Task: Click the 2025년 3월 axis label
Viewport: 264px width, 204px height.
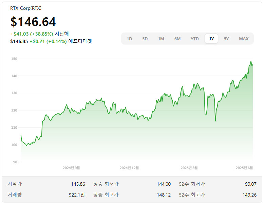Action: [189, 168]
